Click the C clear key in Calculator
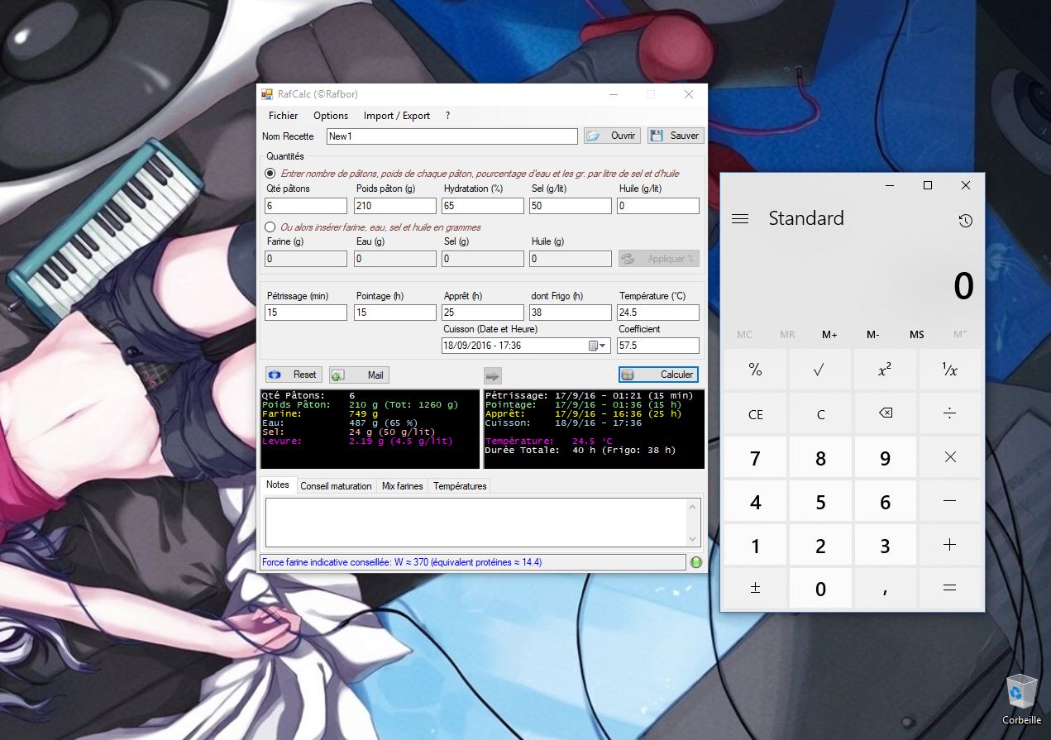Screen dimensions: 1051x740 tap(820, 413)
